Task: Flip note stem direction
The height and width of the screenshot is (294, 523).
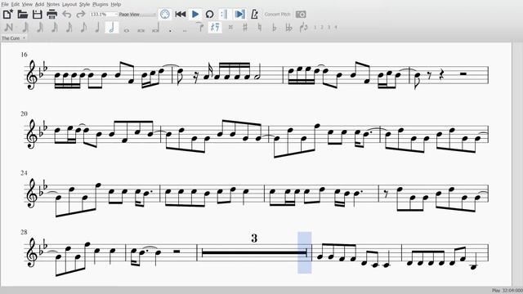Action: [303, 27]
